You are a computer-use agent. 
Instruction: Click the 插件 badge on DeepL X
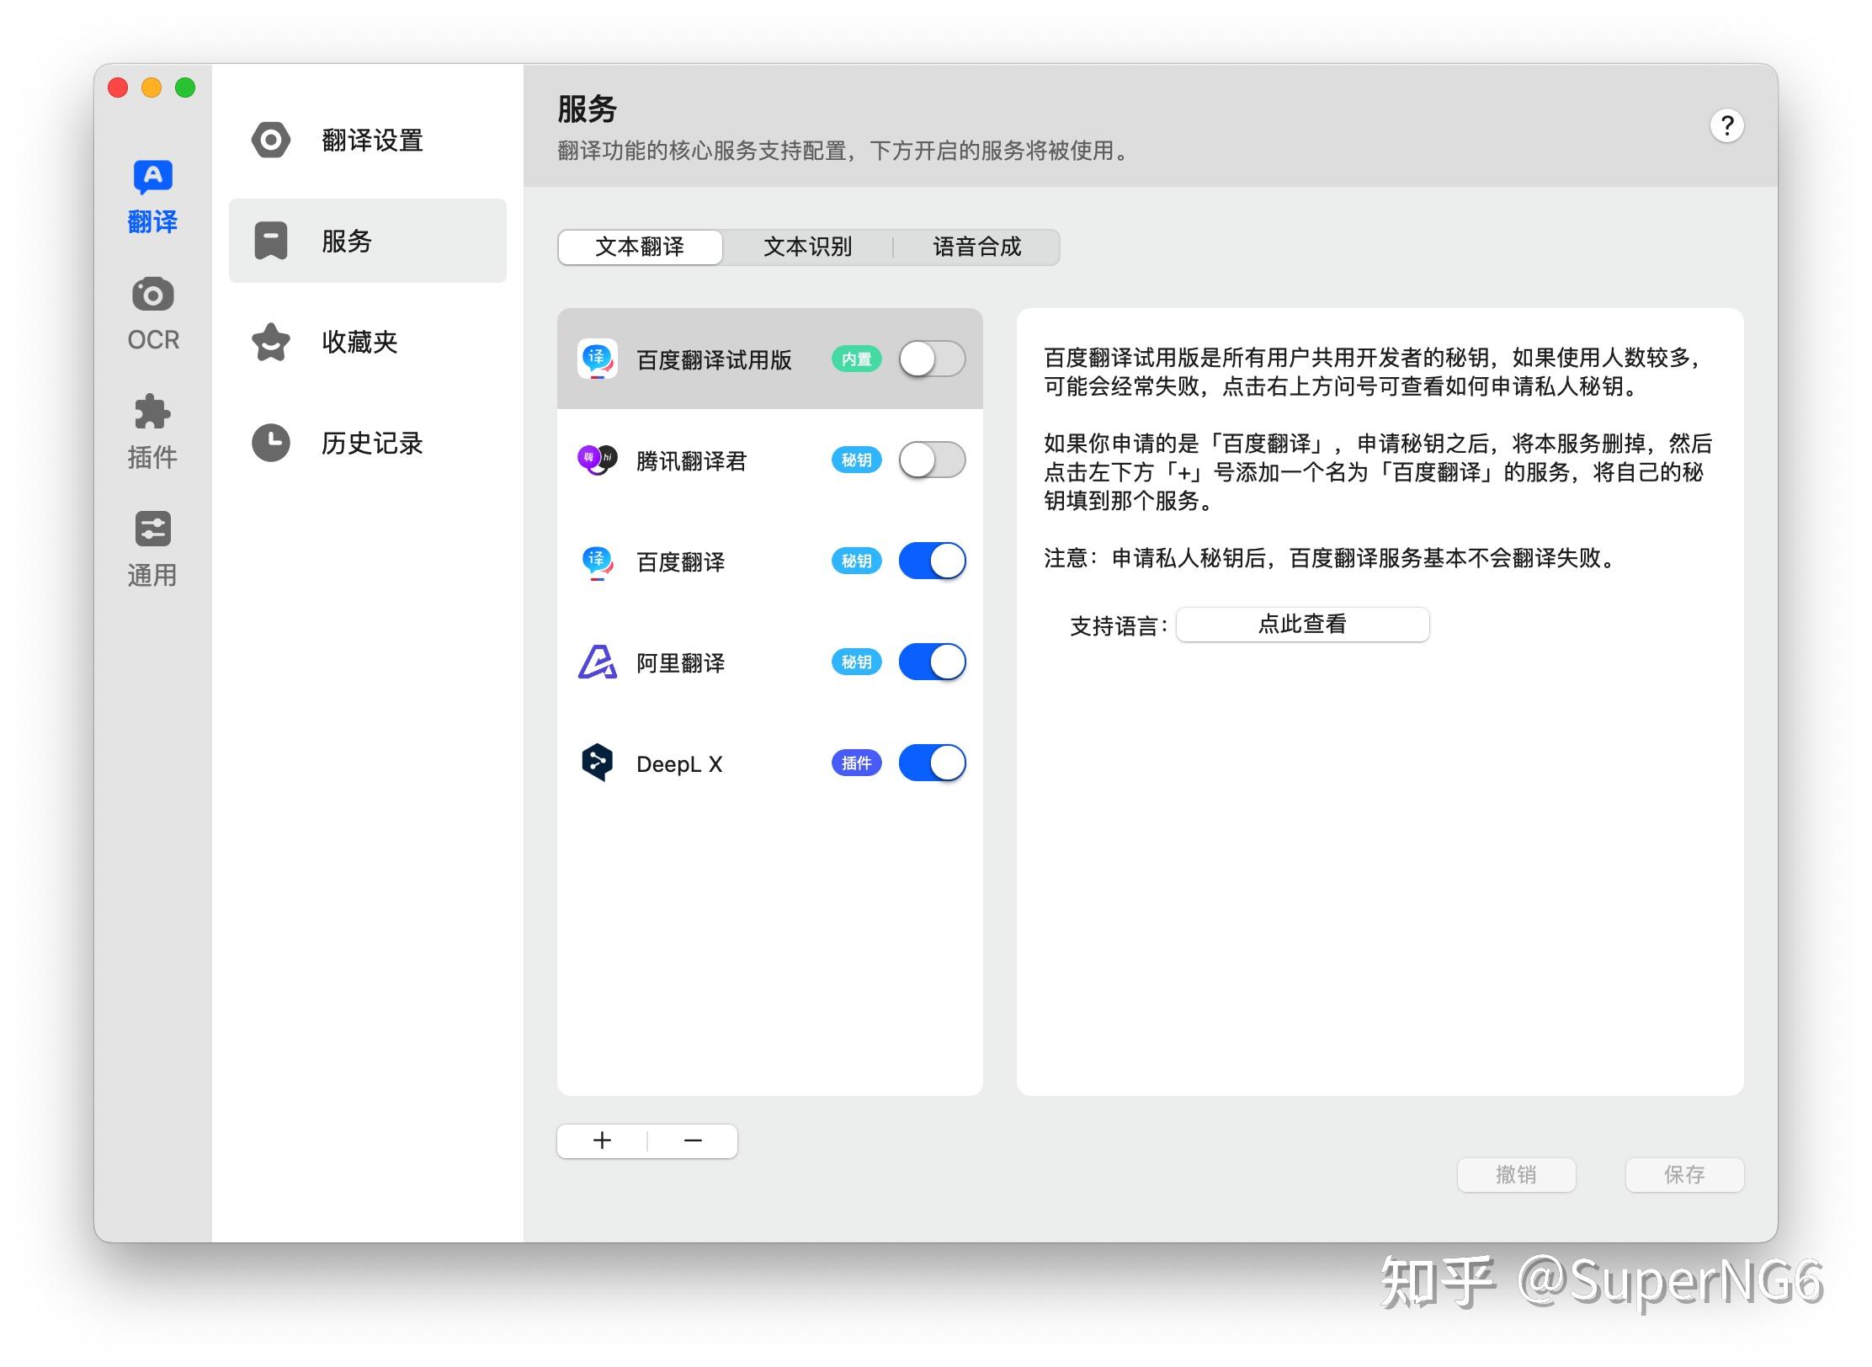[857, 763]
